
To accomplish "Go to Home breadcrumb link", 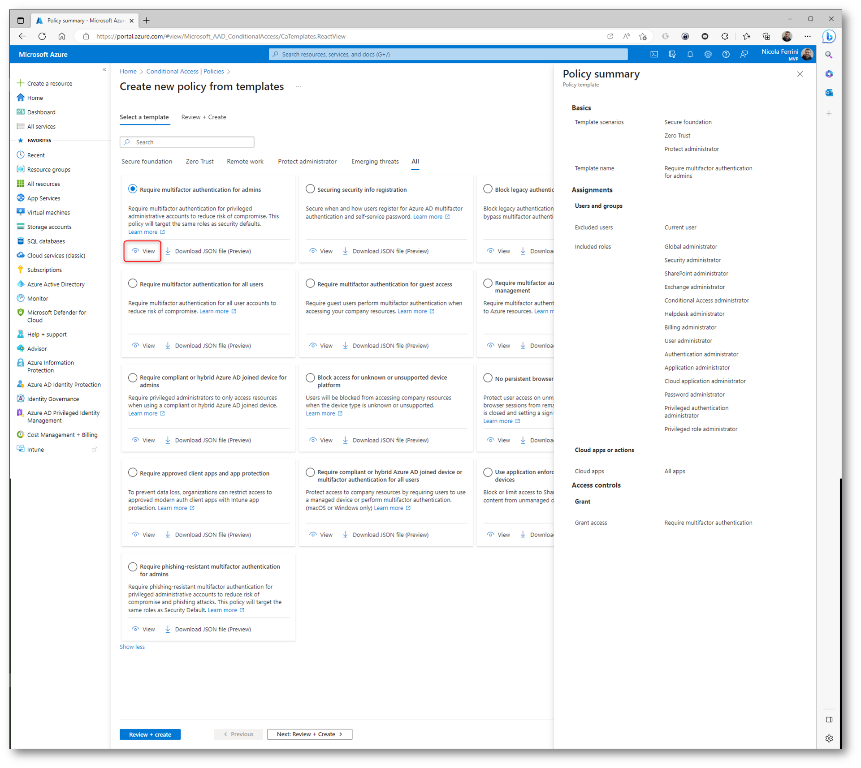I will click(x=128, y=72).
